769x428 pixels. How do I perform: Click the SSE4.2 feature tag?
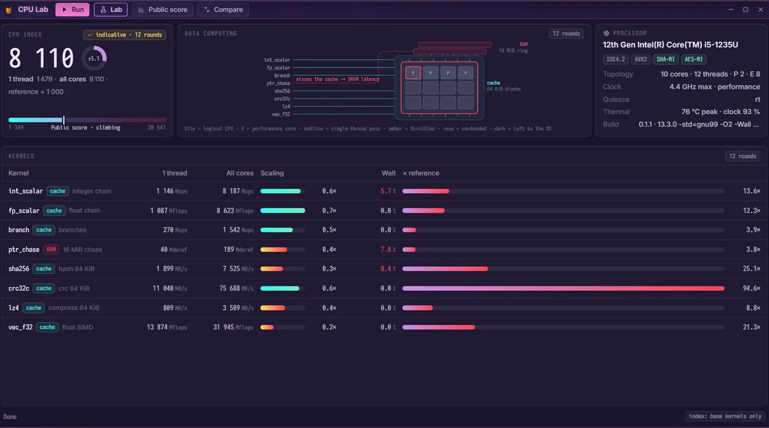coord(615,59)
